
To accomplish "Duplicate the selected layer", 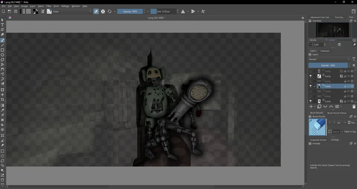I will pyautogui.click(x=319, y=107).
